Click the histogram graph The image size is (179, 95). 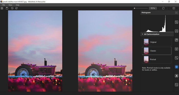(157, 23)
